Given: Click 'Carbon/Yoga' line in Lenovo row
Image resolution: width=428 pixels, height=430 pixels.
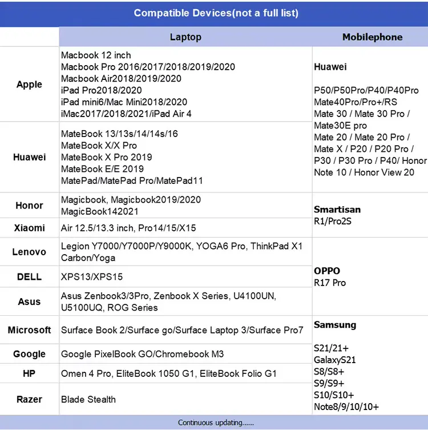Looking at the screenshot, I should 88,258.
